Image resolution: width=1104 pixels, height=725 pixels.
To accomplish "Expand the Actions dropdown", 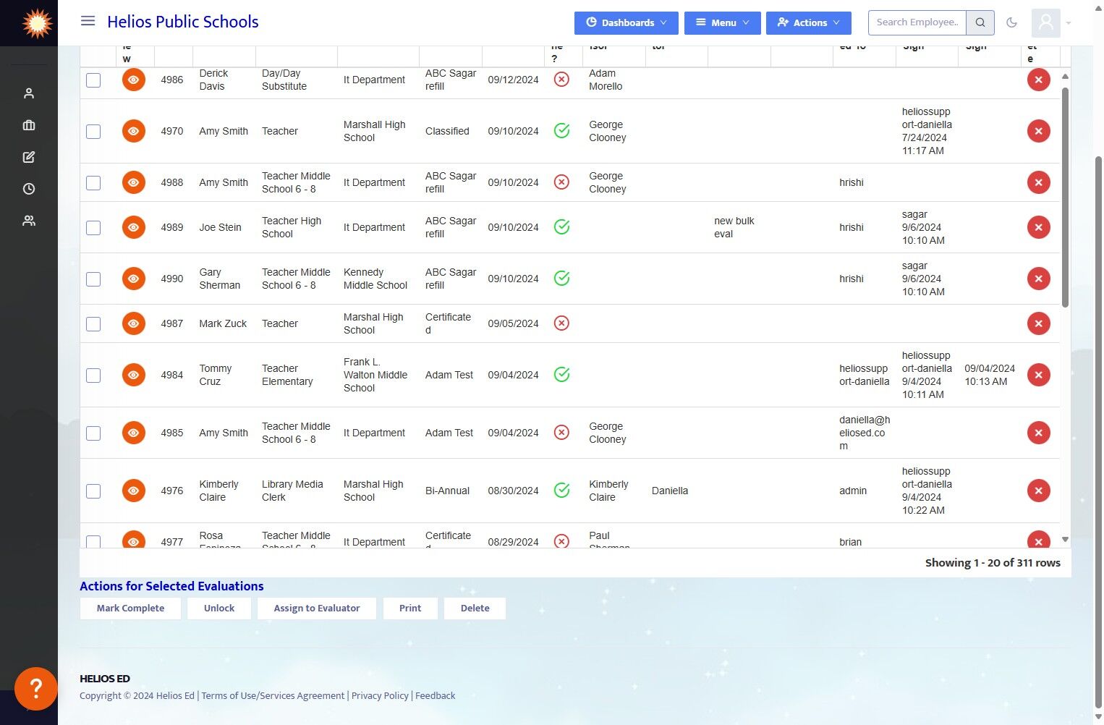I will point(809,22).
